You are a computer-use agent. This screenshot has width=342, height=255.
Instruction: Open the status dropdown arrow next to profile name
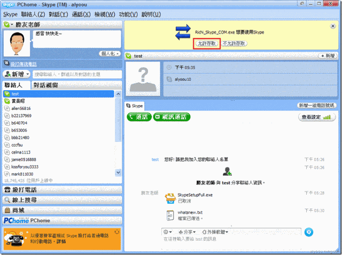click(12, 25)
